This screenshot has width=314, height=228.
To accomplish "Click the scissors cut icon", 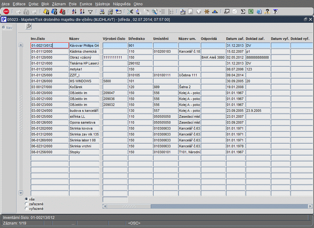I will point(130,12).
